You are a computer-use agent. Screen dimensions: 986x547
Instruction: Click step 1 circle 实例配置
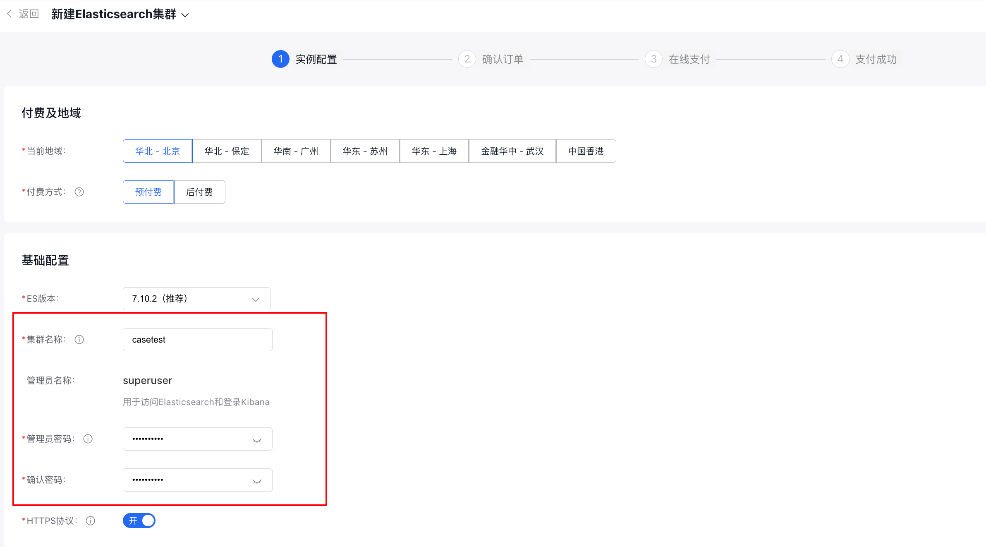280,59
